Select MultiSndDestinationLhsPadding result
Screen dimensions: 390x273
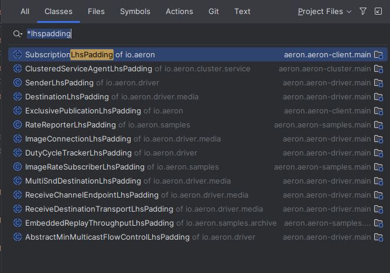point(198,181)
